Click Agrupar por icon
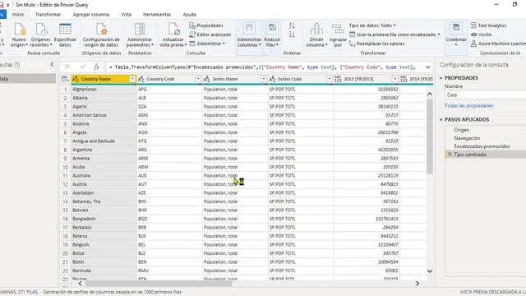This screenshot has height=296, width=526. pos(338,30)
